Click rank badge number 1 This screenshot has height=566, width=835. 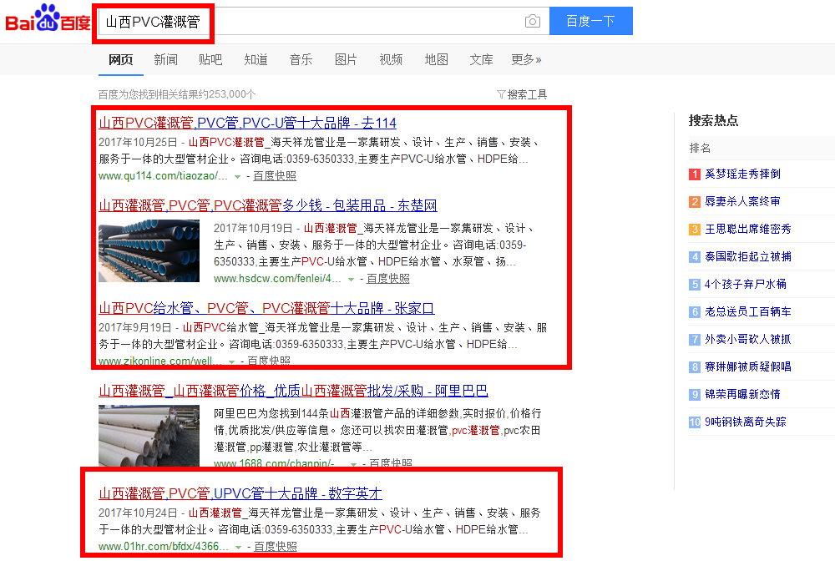click(695, 174)
